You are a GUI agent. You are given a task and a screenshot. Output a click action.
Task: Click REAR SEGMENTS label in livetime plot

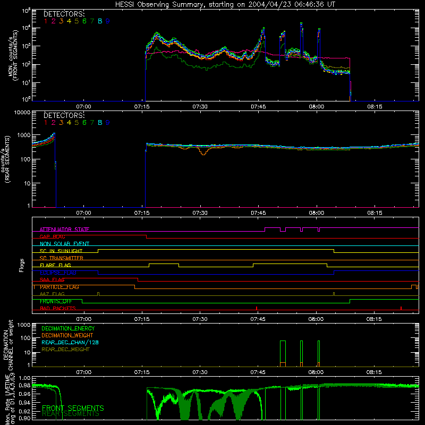click(x=71, y=413)
